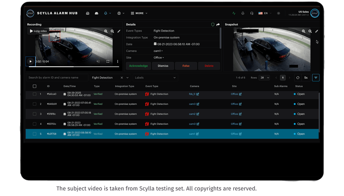Open notifications bell in top right
The height and width of the screenshot is (196, 344).
point(243,13)
